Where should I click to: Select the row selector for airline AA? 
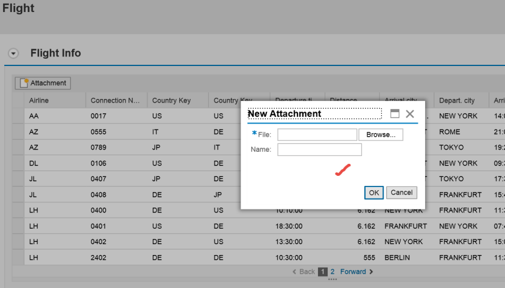(18, 116)
